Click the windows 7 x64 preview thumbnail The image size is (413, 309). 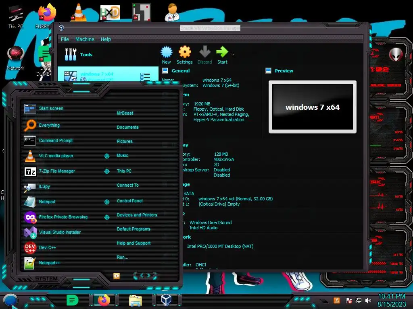coord(313,107)
